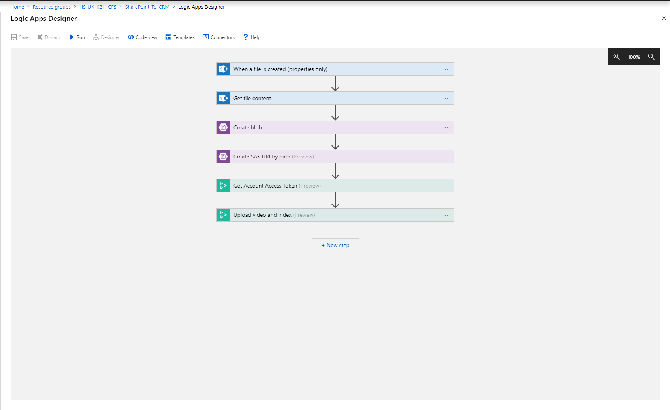Screen dimensions: 670x410
Task: Open 'HS-UK-KBH-CFS' breadcrumb link
Action: click(x=98, y=7)
